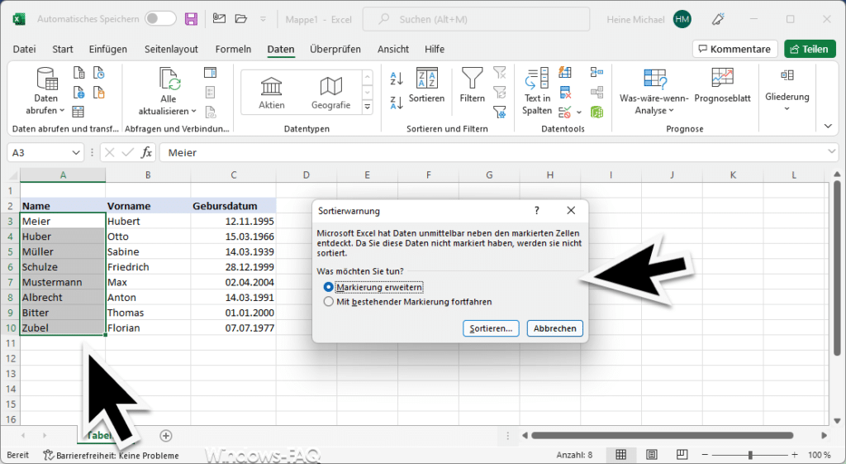Click Abbrechen in Sortierwarnung dialog

(554, 328)
